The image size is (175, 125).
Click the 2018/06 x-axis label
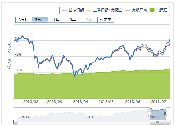(133, 102)
